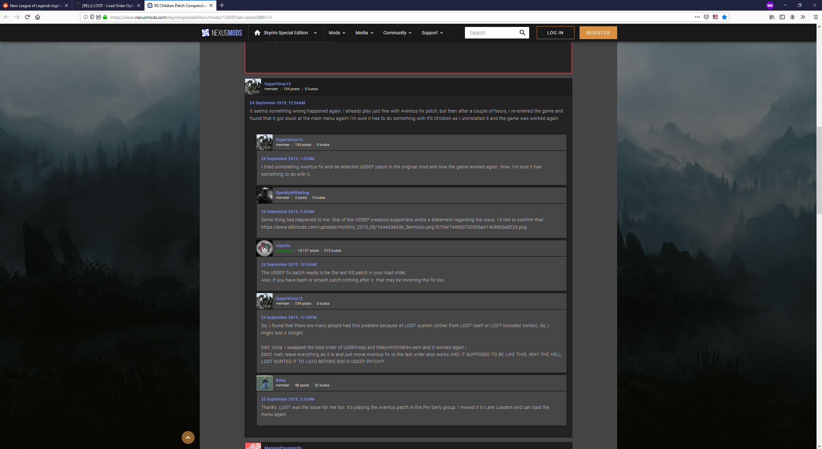Open the Mods dropdown menu
The image size is (822, 449).
337,33
